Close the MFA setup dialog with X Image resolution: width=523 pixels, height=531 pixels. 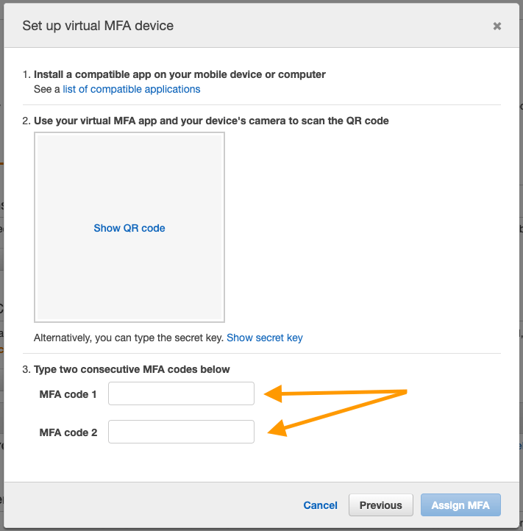(497, 26)
